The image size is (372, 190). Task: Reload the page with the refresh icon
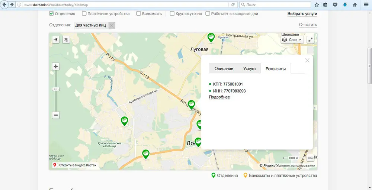[x=233, y=5]
